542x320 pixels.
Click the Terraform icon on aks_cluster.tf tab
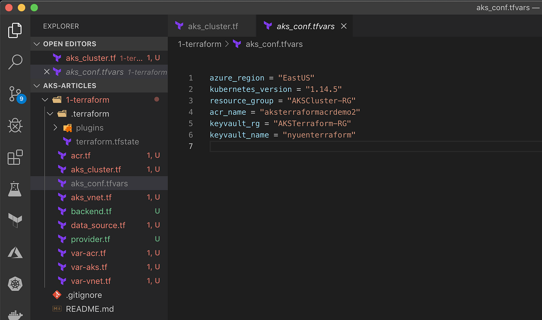pyautogui.click(x=179, y=26)
